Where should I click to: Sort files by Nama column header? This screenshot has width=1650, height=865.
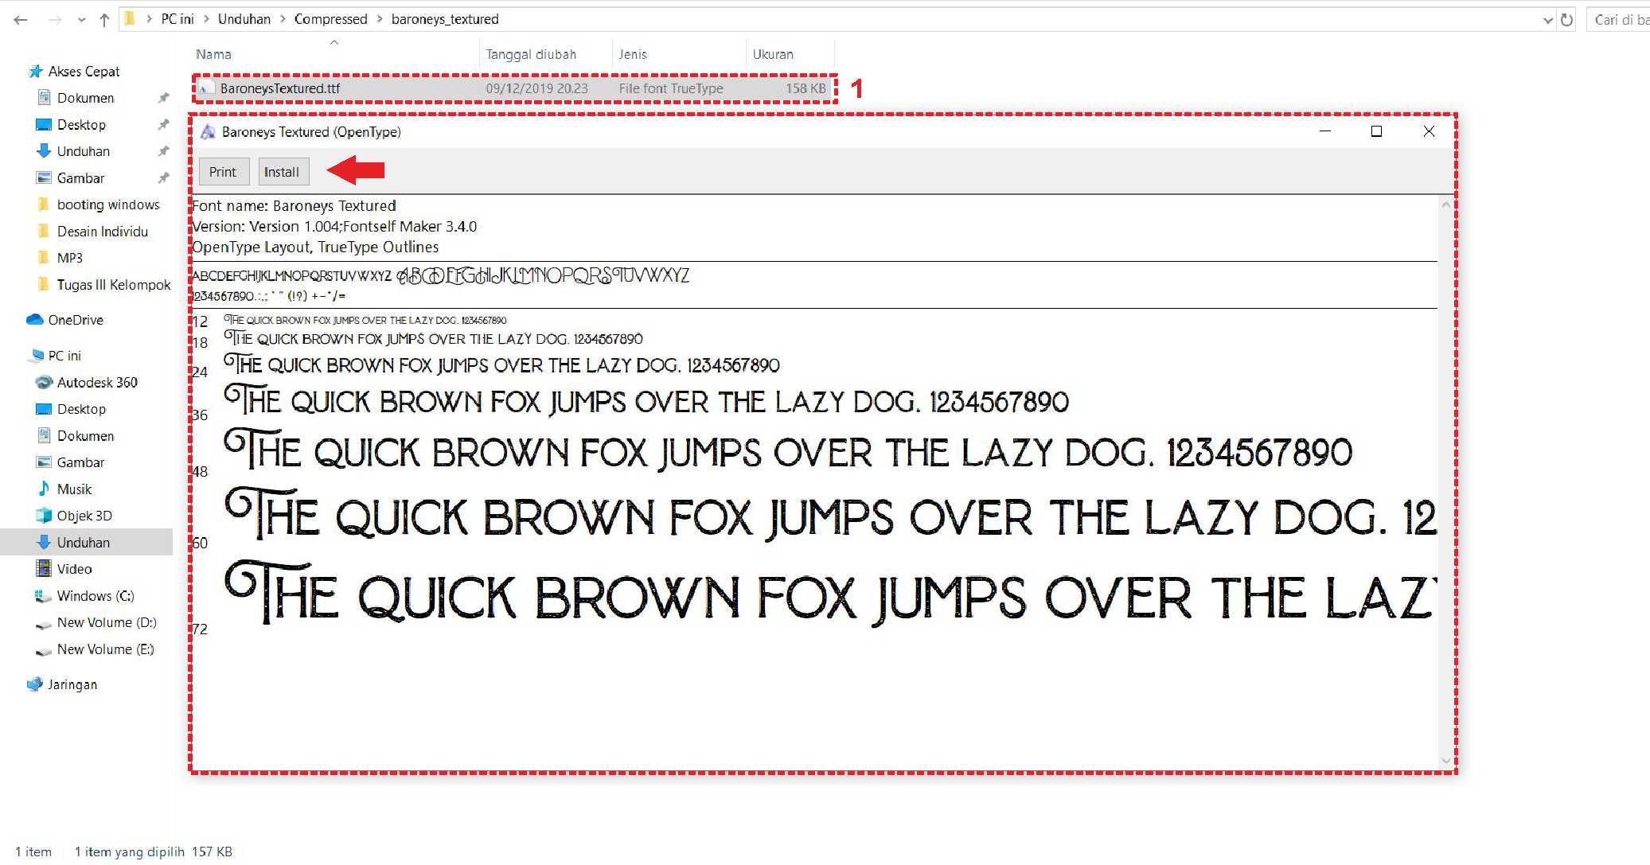point(213,54)
